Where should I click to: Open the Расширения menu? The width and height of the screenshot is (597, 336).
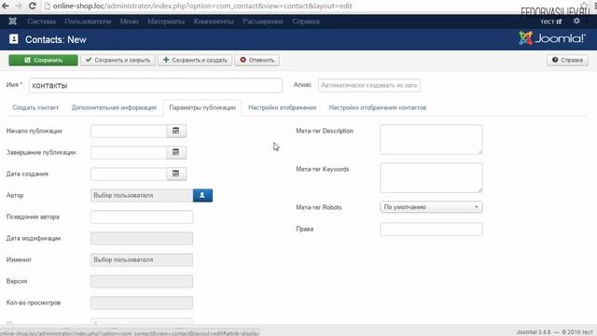[x=263, y=21]
